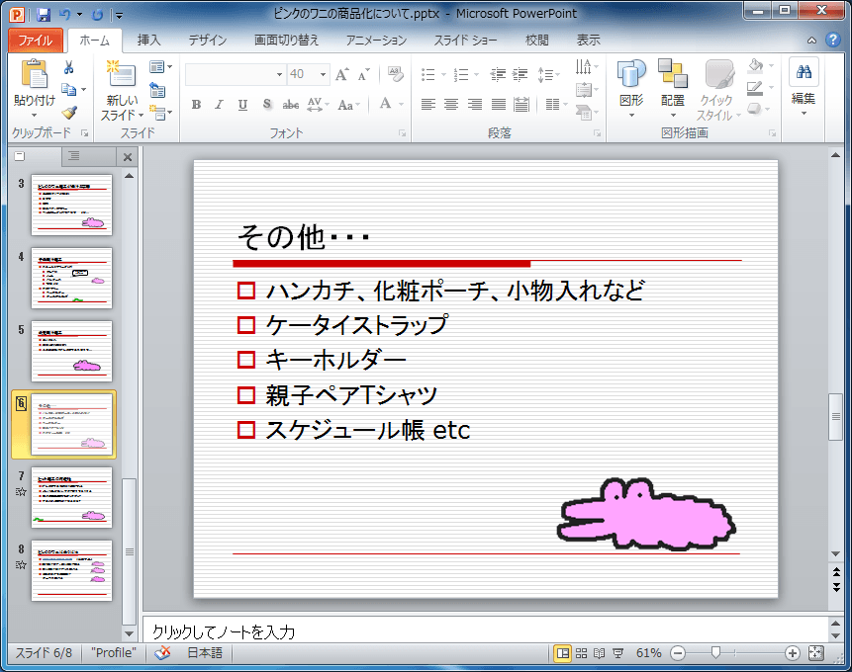Open line spacing dropdown

pos(549,75)
